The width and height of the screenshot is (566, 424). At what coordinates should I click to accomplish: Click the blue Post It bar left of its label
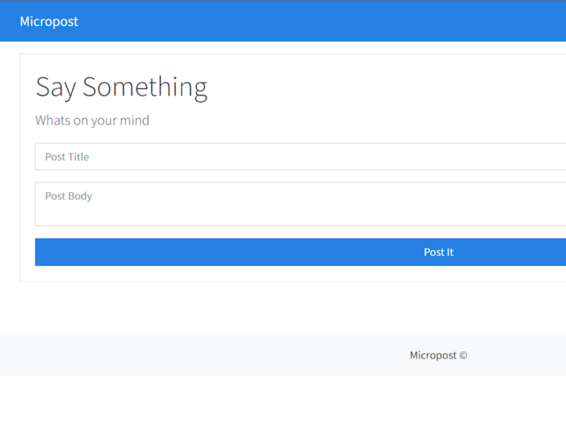[216, 252]
